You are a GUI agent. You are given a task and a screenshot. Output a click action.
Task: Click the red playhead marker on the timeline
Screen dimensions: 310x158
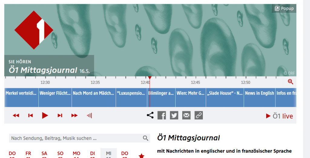pyautogui.click(x=150, y=78)
